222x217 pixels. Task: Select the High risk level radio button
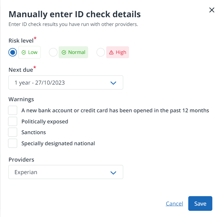click(x=100, y=52)
